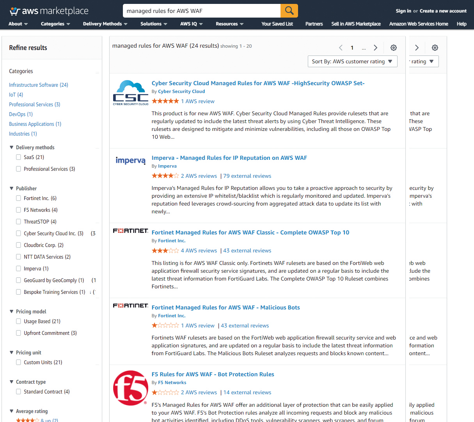Open the AWS IQ menu
The height and width of the screenshot is (422, 474).
click(x=192, y=24)
